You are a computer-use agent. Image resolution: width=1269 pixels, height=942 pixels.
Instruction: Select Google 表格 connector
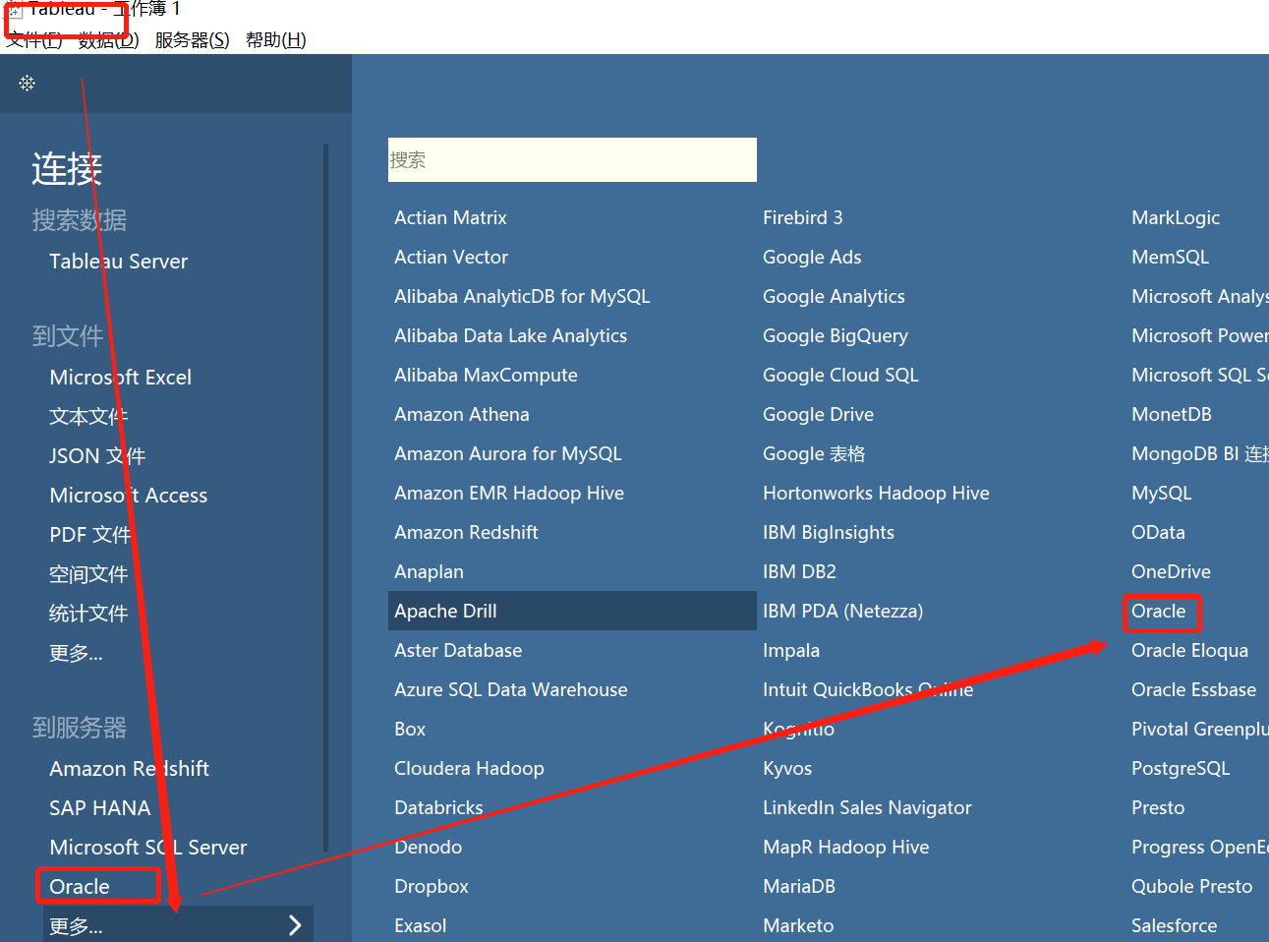[x=815, y=453]
